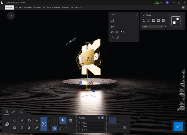
Task: Confirm with the blue checkmark button
Action: click(178, 126)
